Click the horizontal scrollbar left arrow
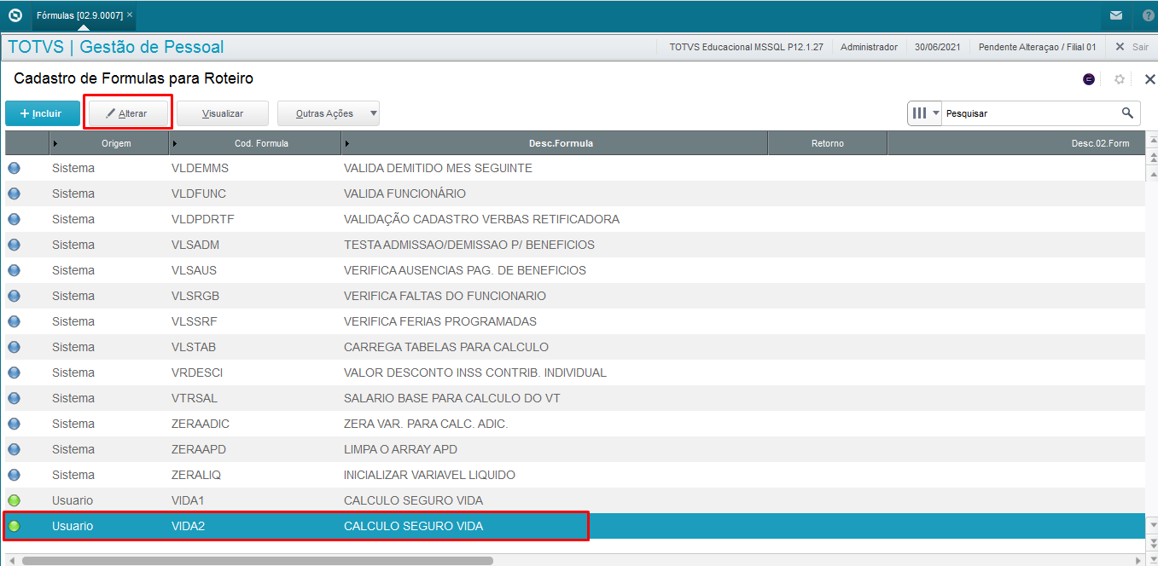The image size is (1158, 566). [11, 560]
